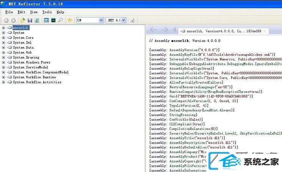Click the TypeLibVersion attribute link
This screenshot has width=282, height=172.
[x=182, y=106]
